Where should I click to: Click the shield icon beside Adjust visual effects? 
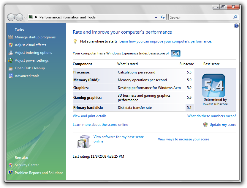(11, 45)
